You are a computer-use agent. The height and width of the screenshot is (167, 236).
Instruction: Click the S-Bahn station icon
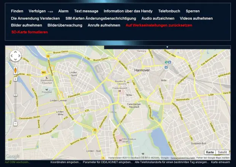pos(166,62)
